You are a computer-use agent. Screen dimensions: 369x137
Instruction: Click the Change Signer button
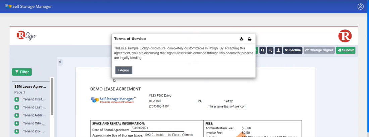(x=319, y=50)
